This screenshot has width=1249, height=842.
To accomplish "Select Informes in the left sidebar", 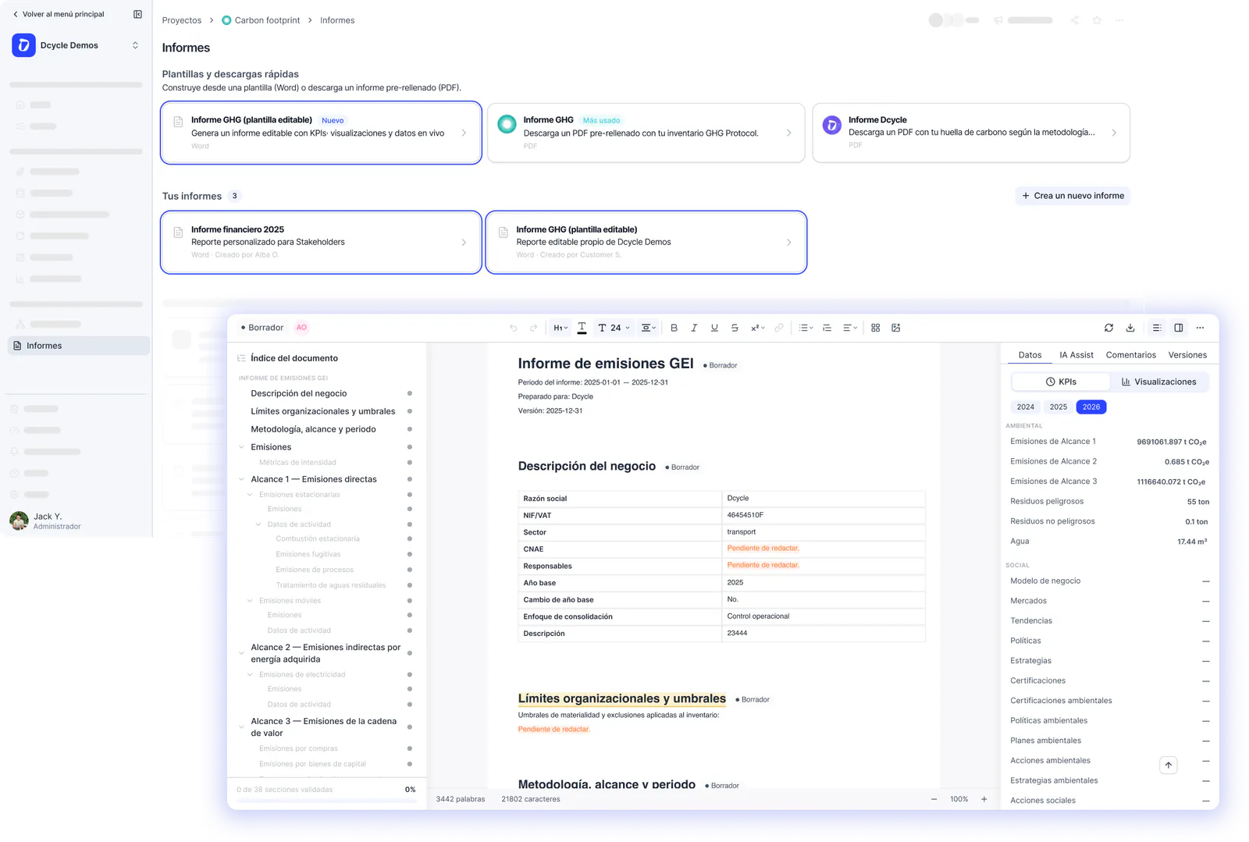I will coord(78,346).
